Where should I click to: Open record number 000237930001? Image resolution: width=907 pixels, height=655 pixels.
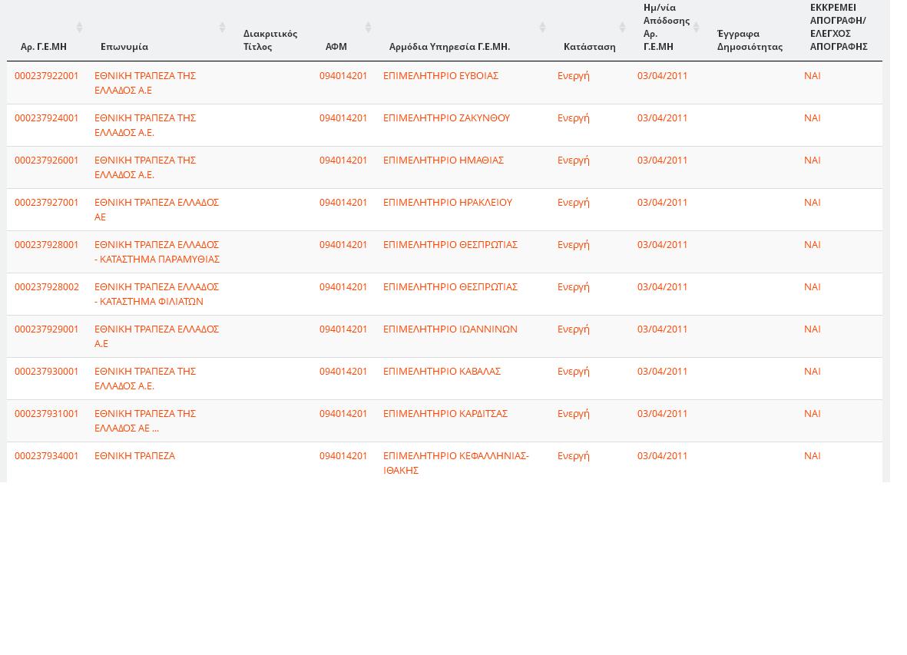pos(46,371)
